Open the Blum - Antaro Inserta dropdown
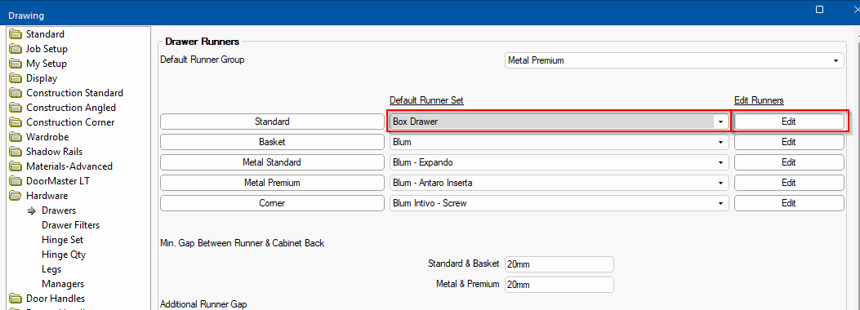The width and height of the screenshot is (860, 310). click(x=559, y=183)
